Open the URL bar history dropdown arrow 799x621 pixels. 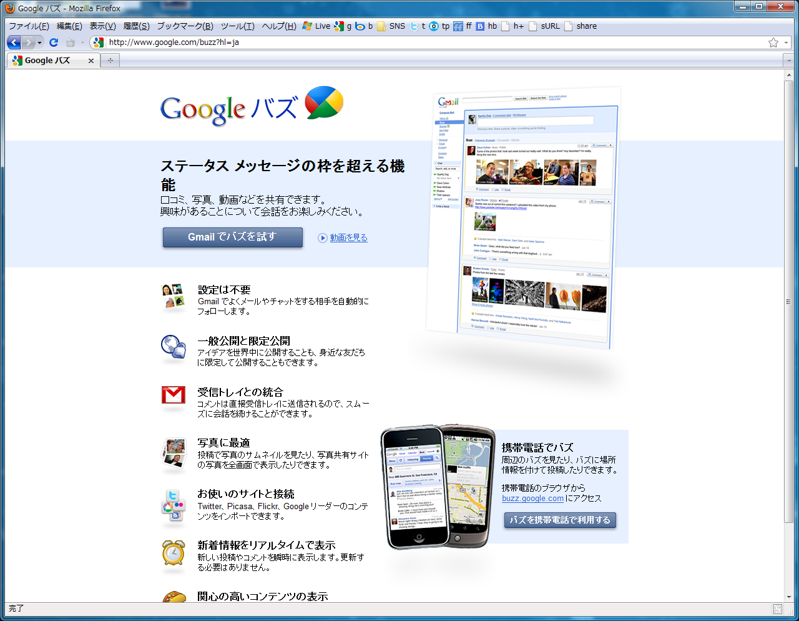click(786, 42)
